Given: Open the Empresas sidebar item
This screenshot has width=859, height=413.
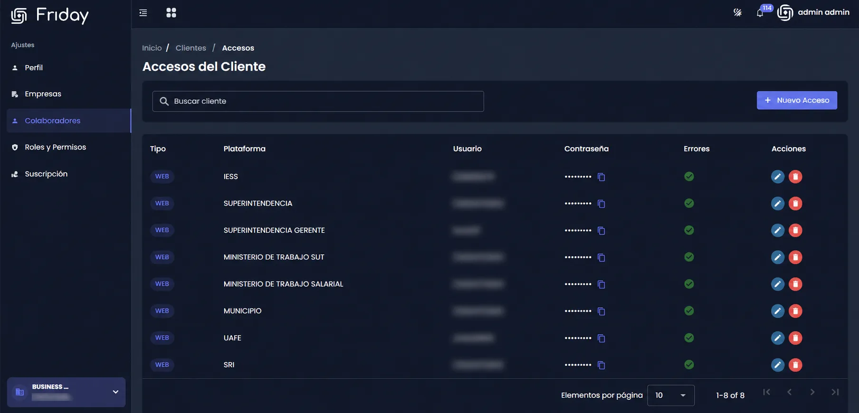Looking at the screenshot, I should tap(43, 94).
